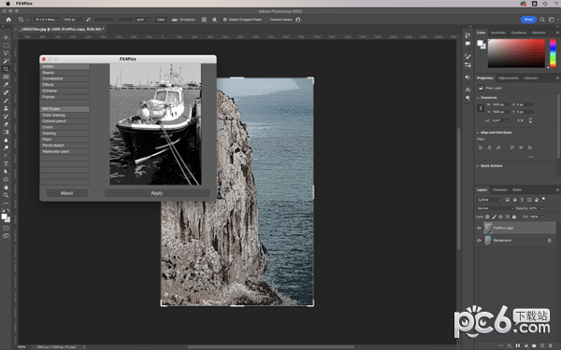The image size is (561, 350).
Task: Click lock position icon in Layers panel
Action: click(500, 217)
